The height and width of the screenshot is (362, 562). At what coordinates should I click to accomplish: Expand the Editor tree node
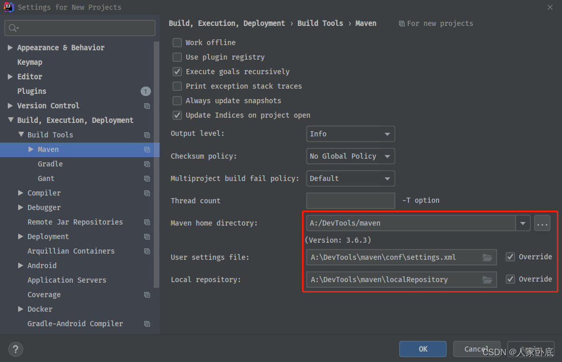click(x=10, y=77)
